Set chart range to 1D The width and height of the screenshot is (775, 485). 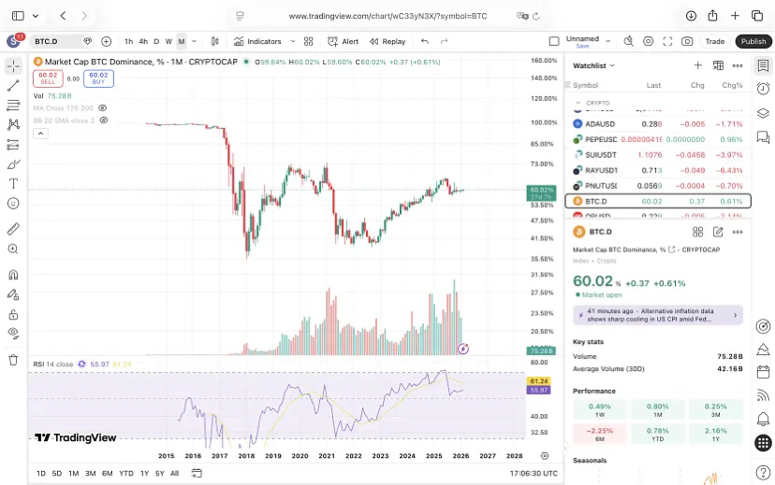click(41, 474)
